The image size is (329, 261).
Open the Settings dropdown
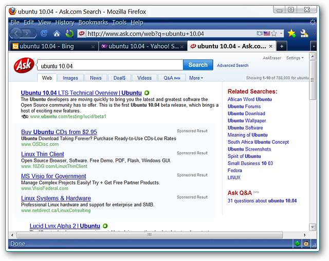click(295, 58)
